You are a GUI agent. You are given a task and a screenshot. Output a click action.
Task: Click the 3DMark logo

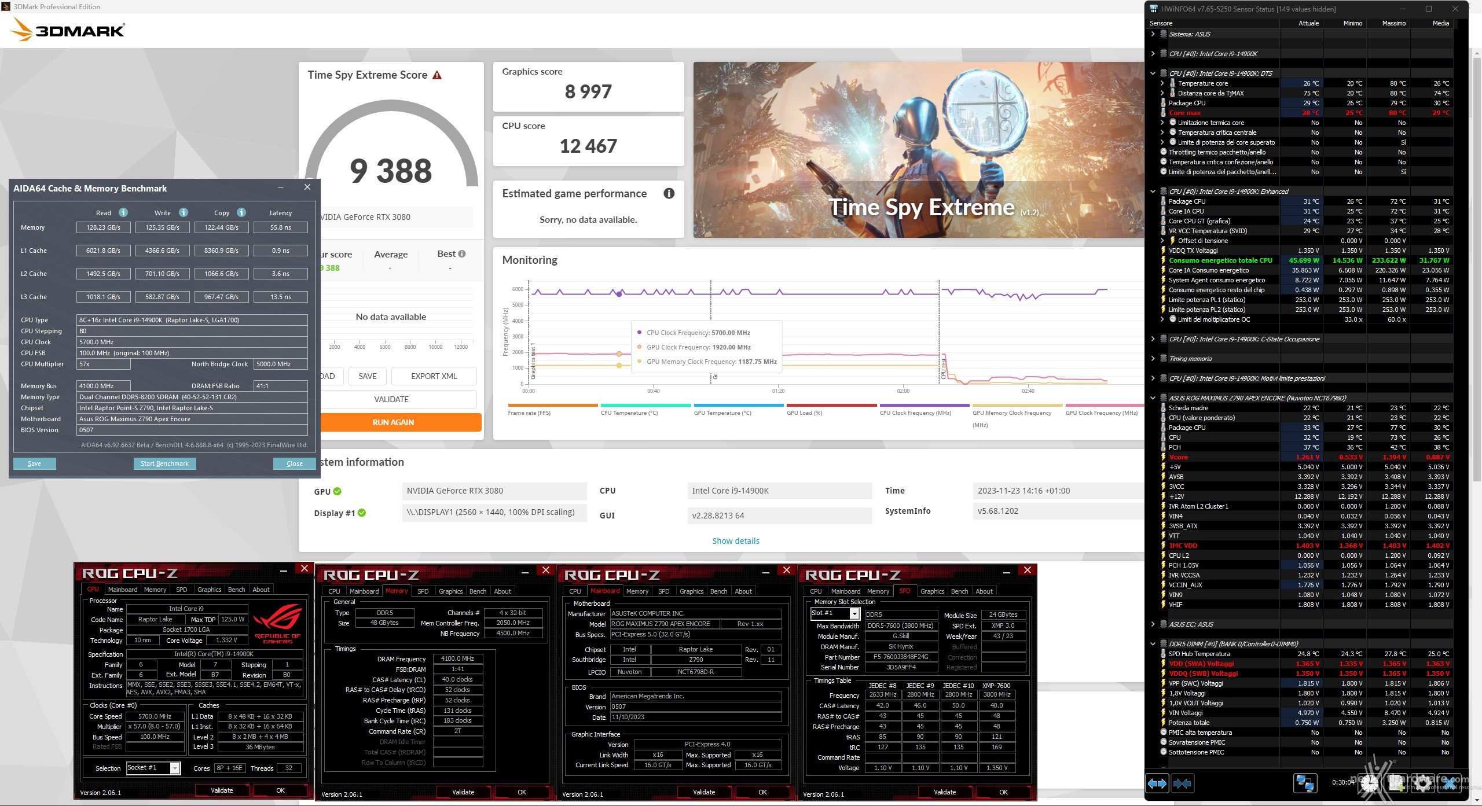(x=68, y=30)
